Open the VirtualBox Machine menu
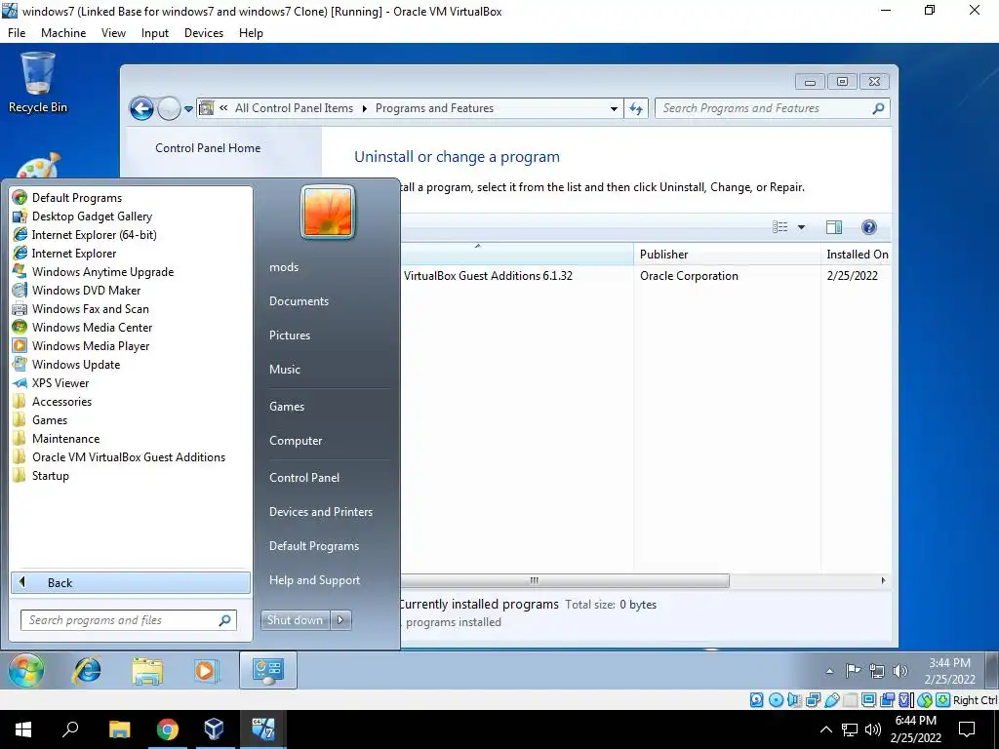Viewport: 999px width, 749px height. click(63, 33)
